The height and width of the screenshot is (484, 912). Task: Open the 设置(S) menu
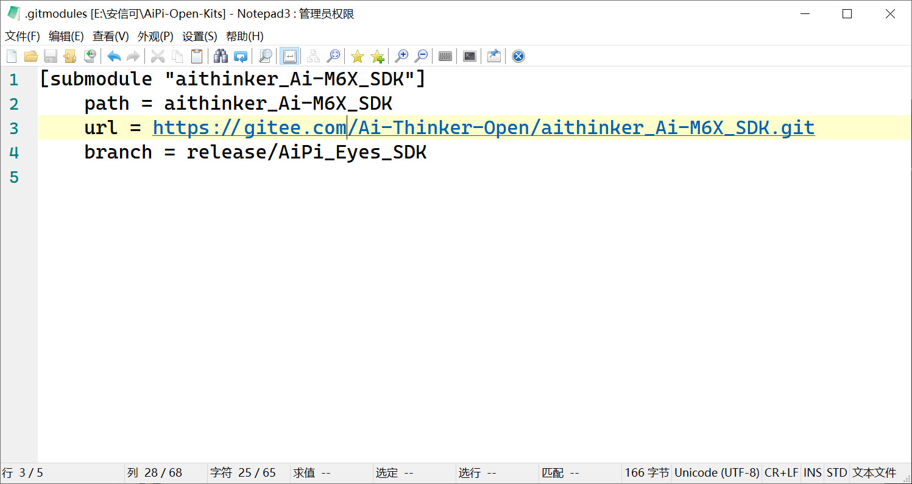(200, 37)
